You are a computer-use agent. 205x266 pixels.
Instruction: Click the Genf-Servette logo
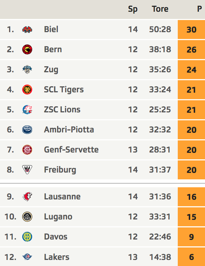pos(27,150)
